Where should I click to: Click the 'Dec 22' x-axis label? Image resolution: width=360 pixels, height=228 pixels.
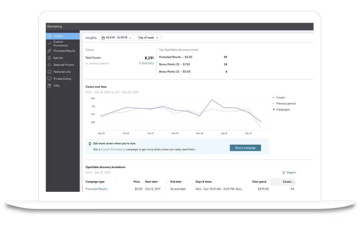(x=248, y=133)
